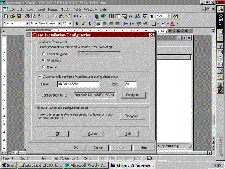The width and height of the screenshot is (225, 169).
Task: Select the Manual radio button
Action: (43, 67)
